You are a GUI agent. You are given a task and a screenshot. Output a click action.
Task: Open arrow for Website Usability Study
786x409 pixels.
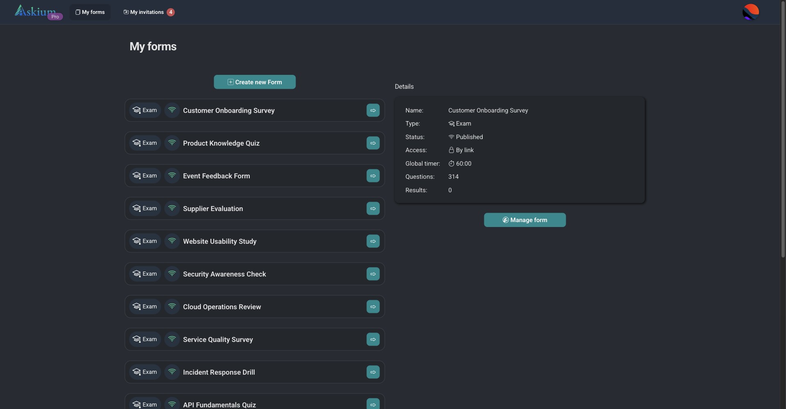(373, 241)
